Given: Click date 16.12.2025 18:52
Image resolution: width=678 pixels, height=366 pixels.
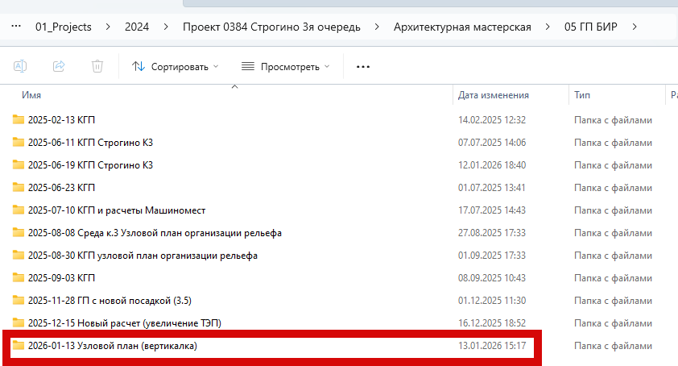Looking at the screenshot, I should 492,323.
